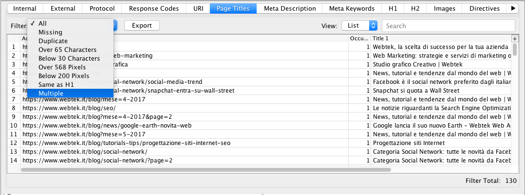This screenshot has width=525, height=195.
Task: Add a column with the plus button
Action: click(515, 38)
